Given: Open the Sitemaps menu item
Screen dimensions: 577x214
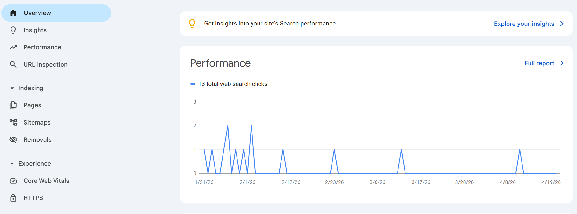Looking at the screenshot, I should [x=37, y=123].
